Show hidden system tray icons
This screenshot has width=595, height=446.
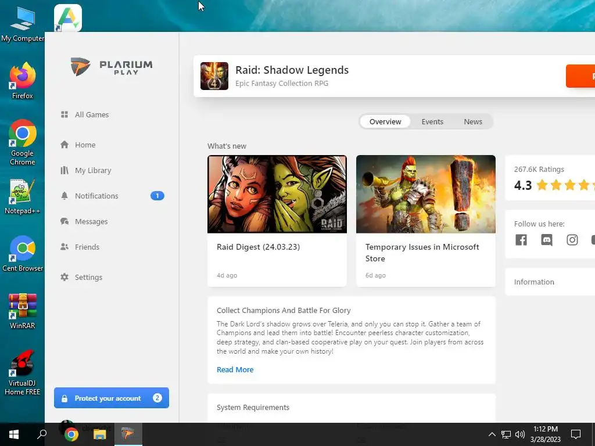click(x=492, y=434)
